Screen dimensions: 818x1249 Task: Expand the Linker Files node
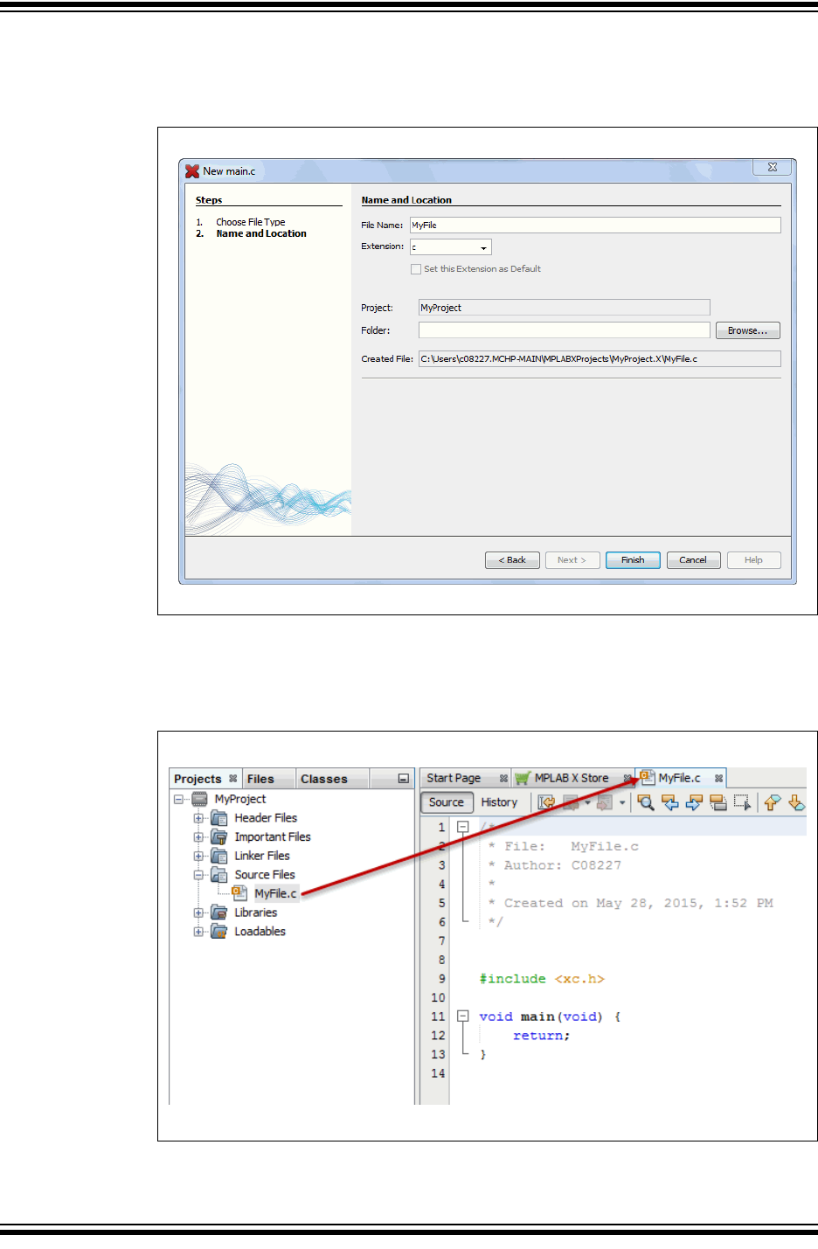point(198,856)
